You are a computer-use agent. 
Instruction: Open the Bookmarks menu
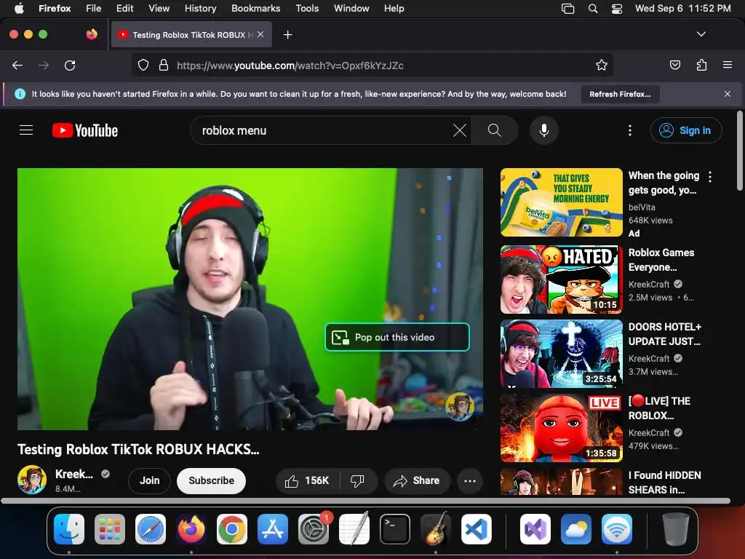[255, 9]
